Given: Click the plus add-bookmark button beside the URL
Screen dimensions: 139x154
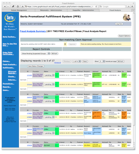Looking at the screenshot, I should (x=23, y=7).
